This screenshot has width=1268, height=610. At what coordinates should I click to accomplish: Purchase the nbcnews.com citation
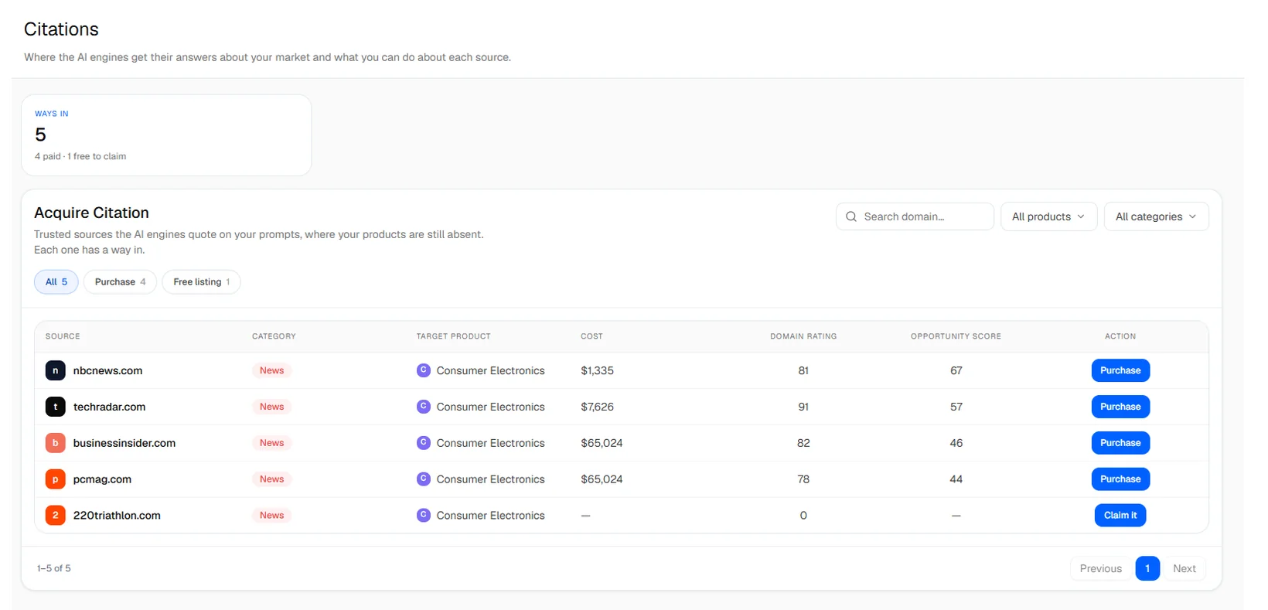(x=1120, y=370)
